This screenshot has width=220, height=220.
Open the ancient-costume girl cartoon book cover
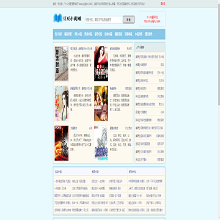tap(62, 103)
